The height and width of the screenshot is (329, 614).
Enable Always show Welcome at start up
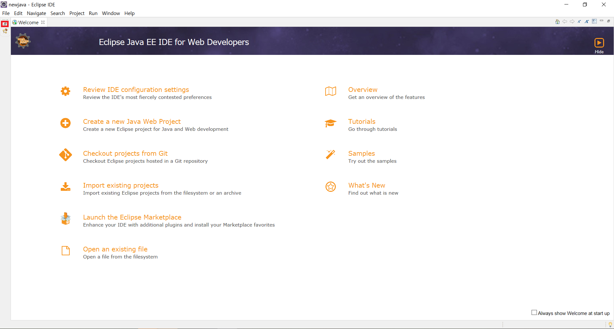point(534,313)
